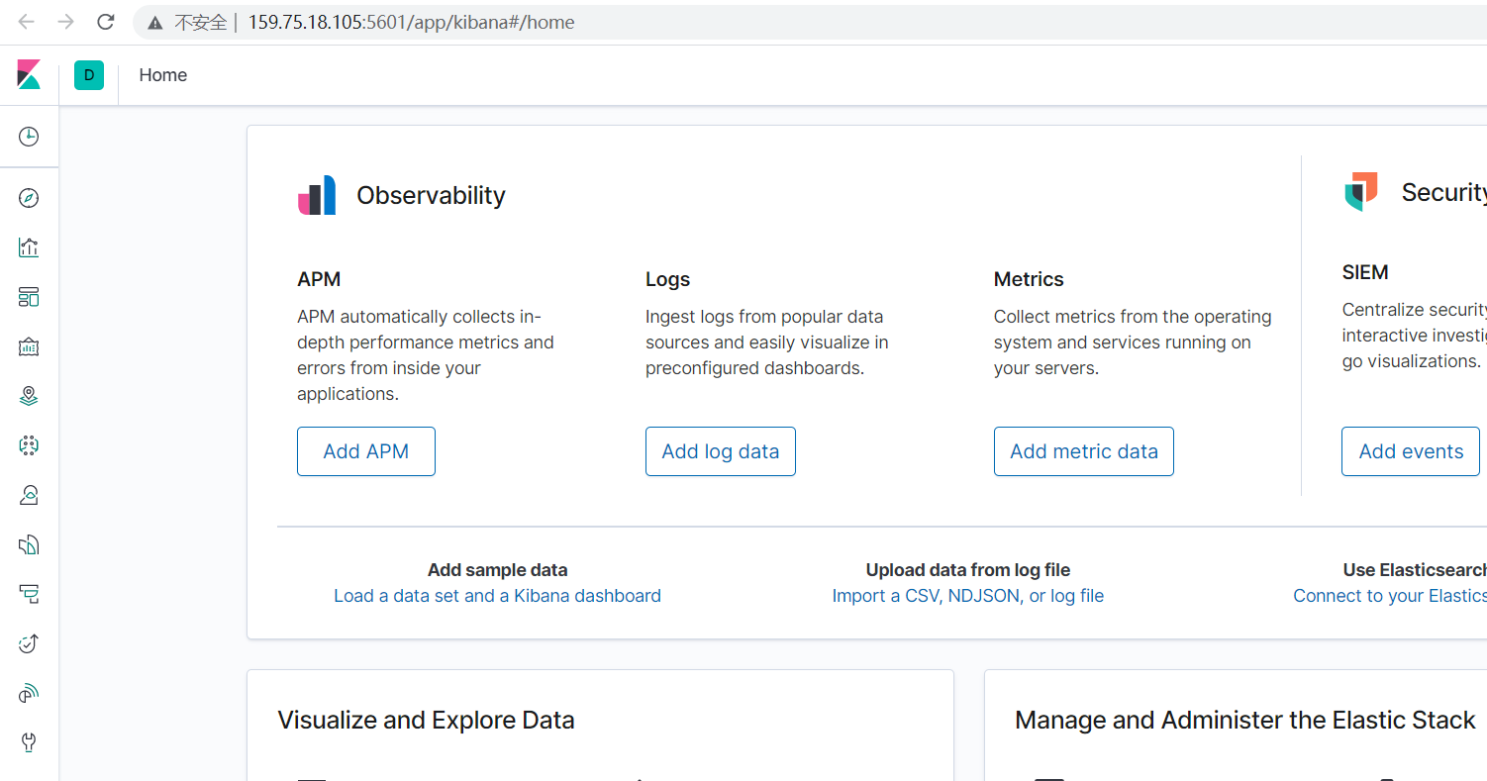This screenshot has width=1487, height=781.
Task: Open the Maps app icon
Action: [x=29, y=396]
